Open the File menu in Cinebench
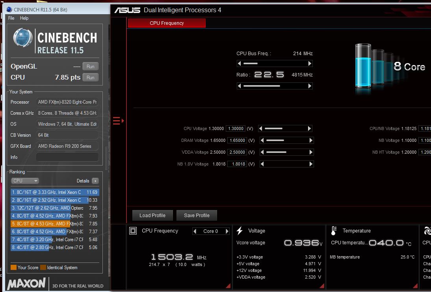The width and height of the screenshot is (431, 292). pyautogui.click(x=11, y=18)
